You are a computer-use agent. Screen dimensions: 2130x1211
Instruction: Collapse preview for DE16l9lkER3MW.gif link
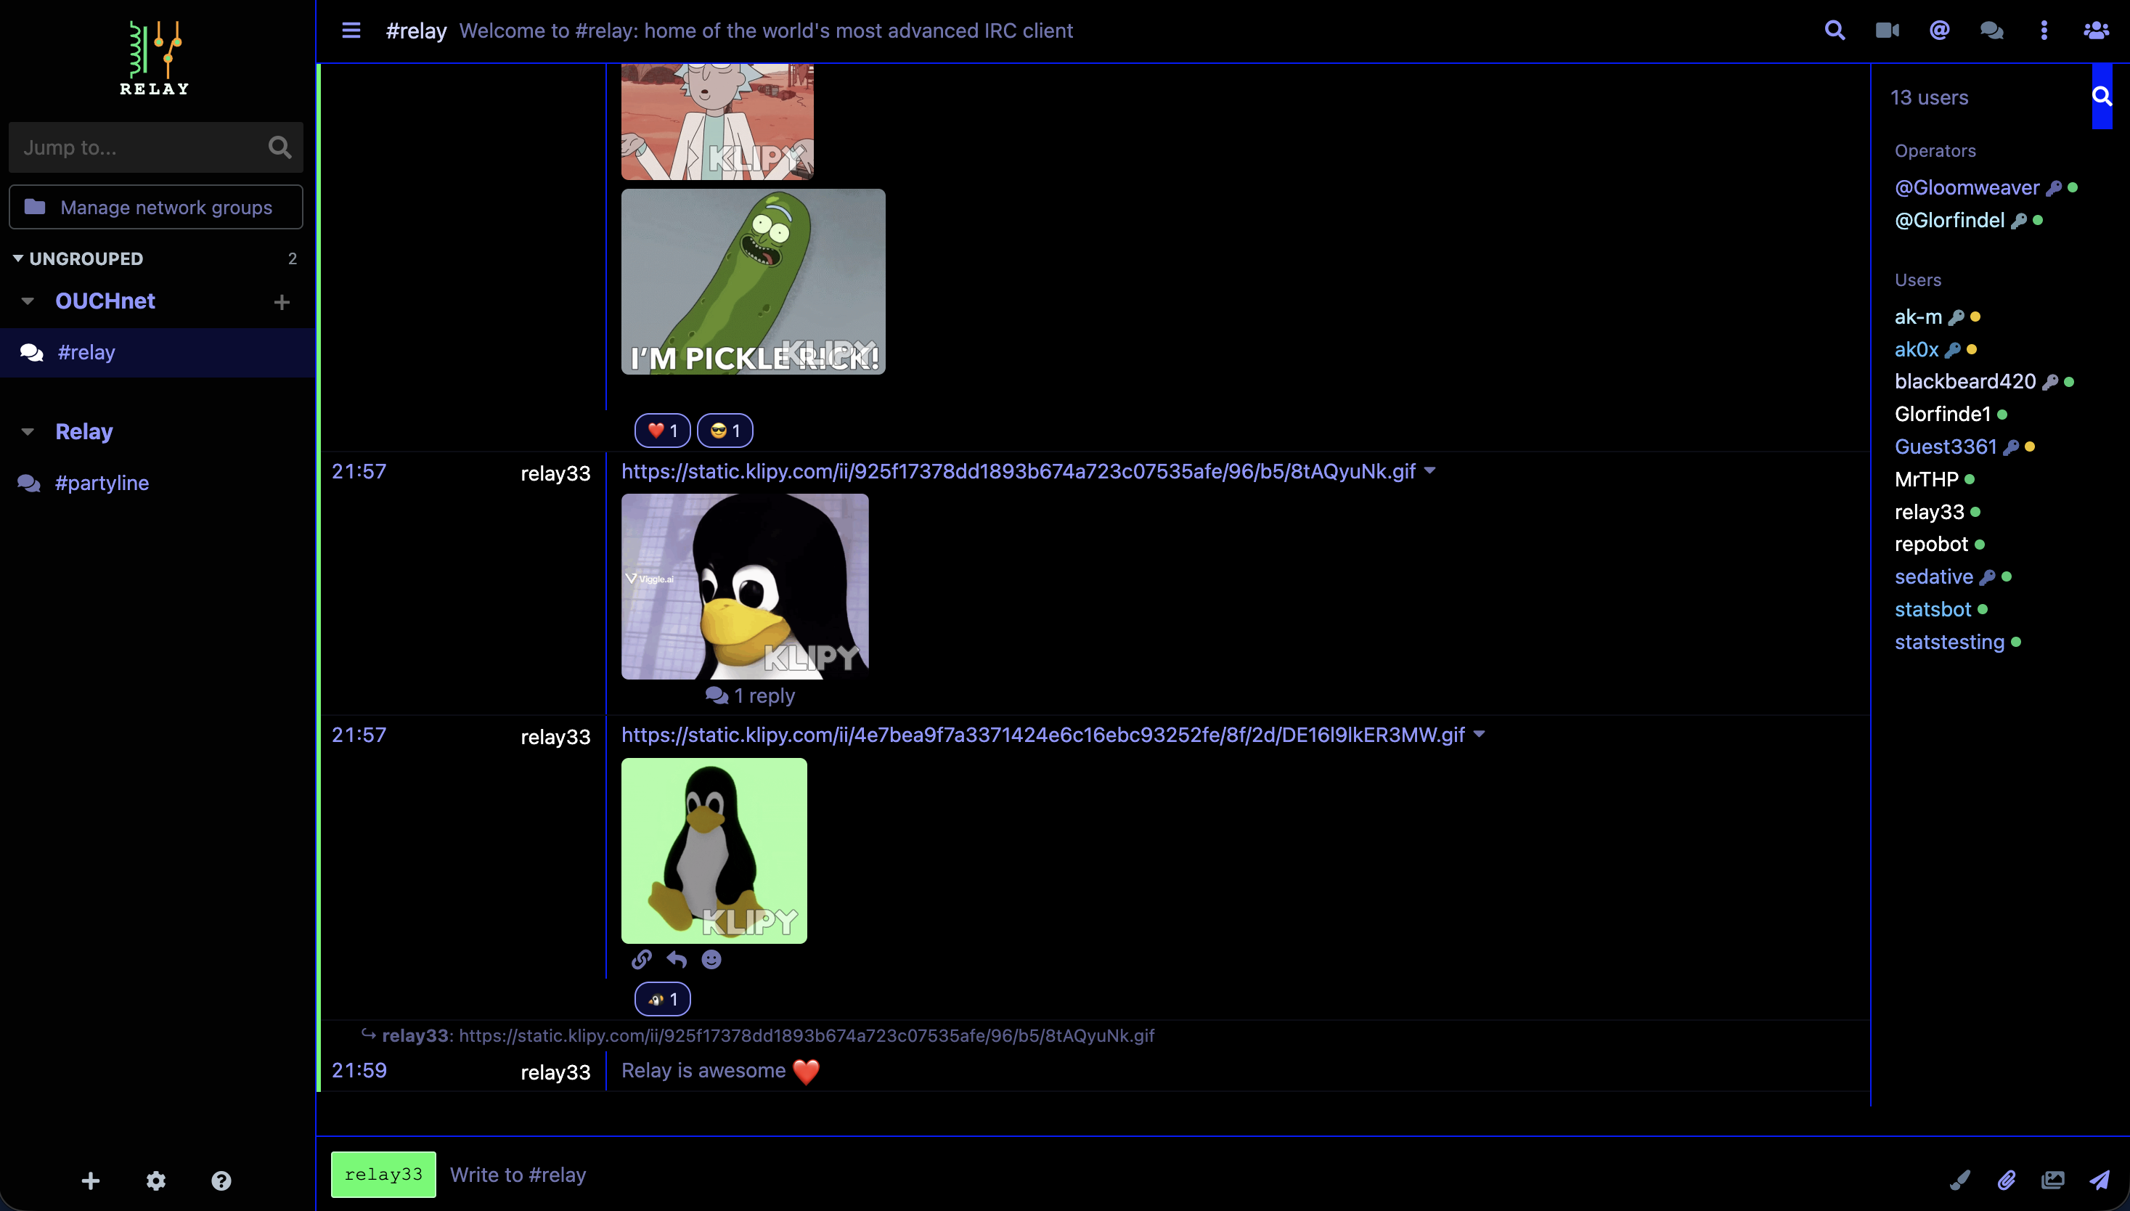click(x=1479, y=735)
